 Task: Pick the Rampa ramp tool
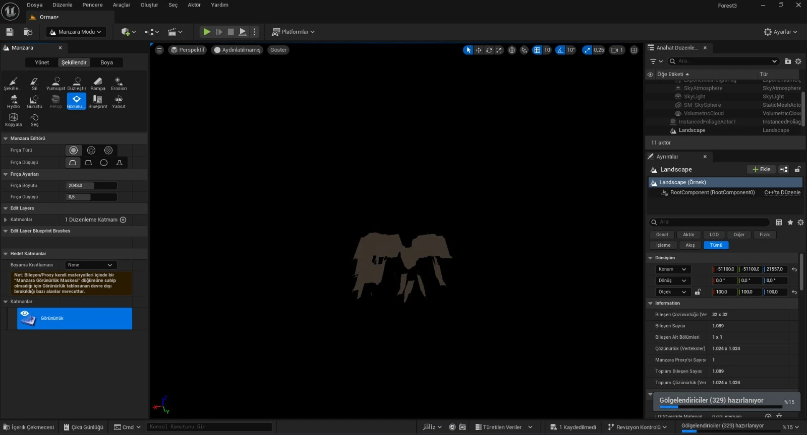(98, 84)
